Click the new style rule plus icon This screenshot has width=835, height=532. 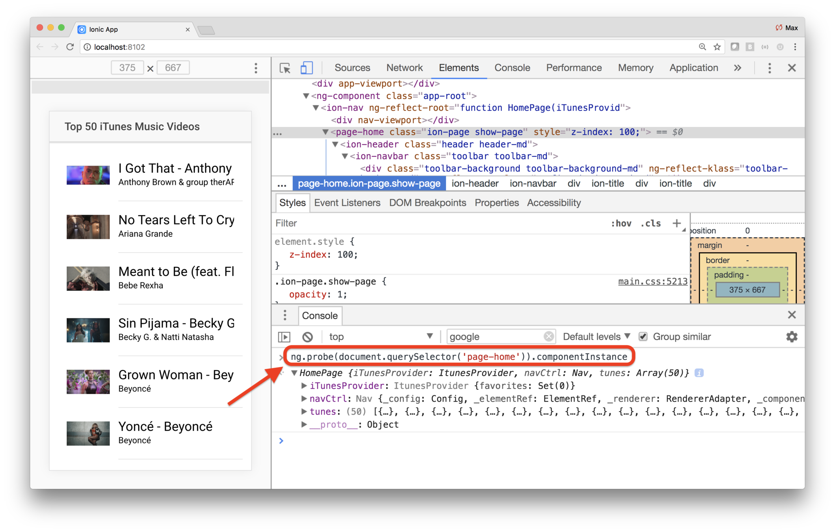(x=677, y=223)
